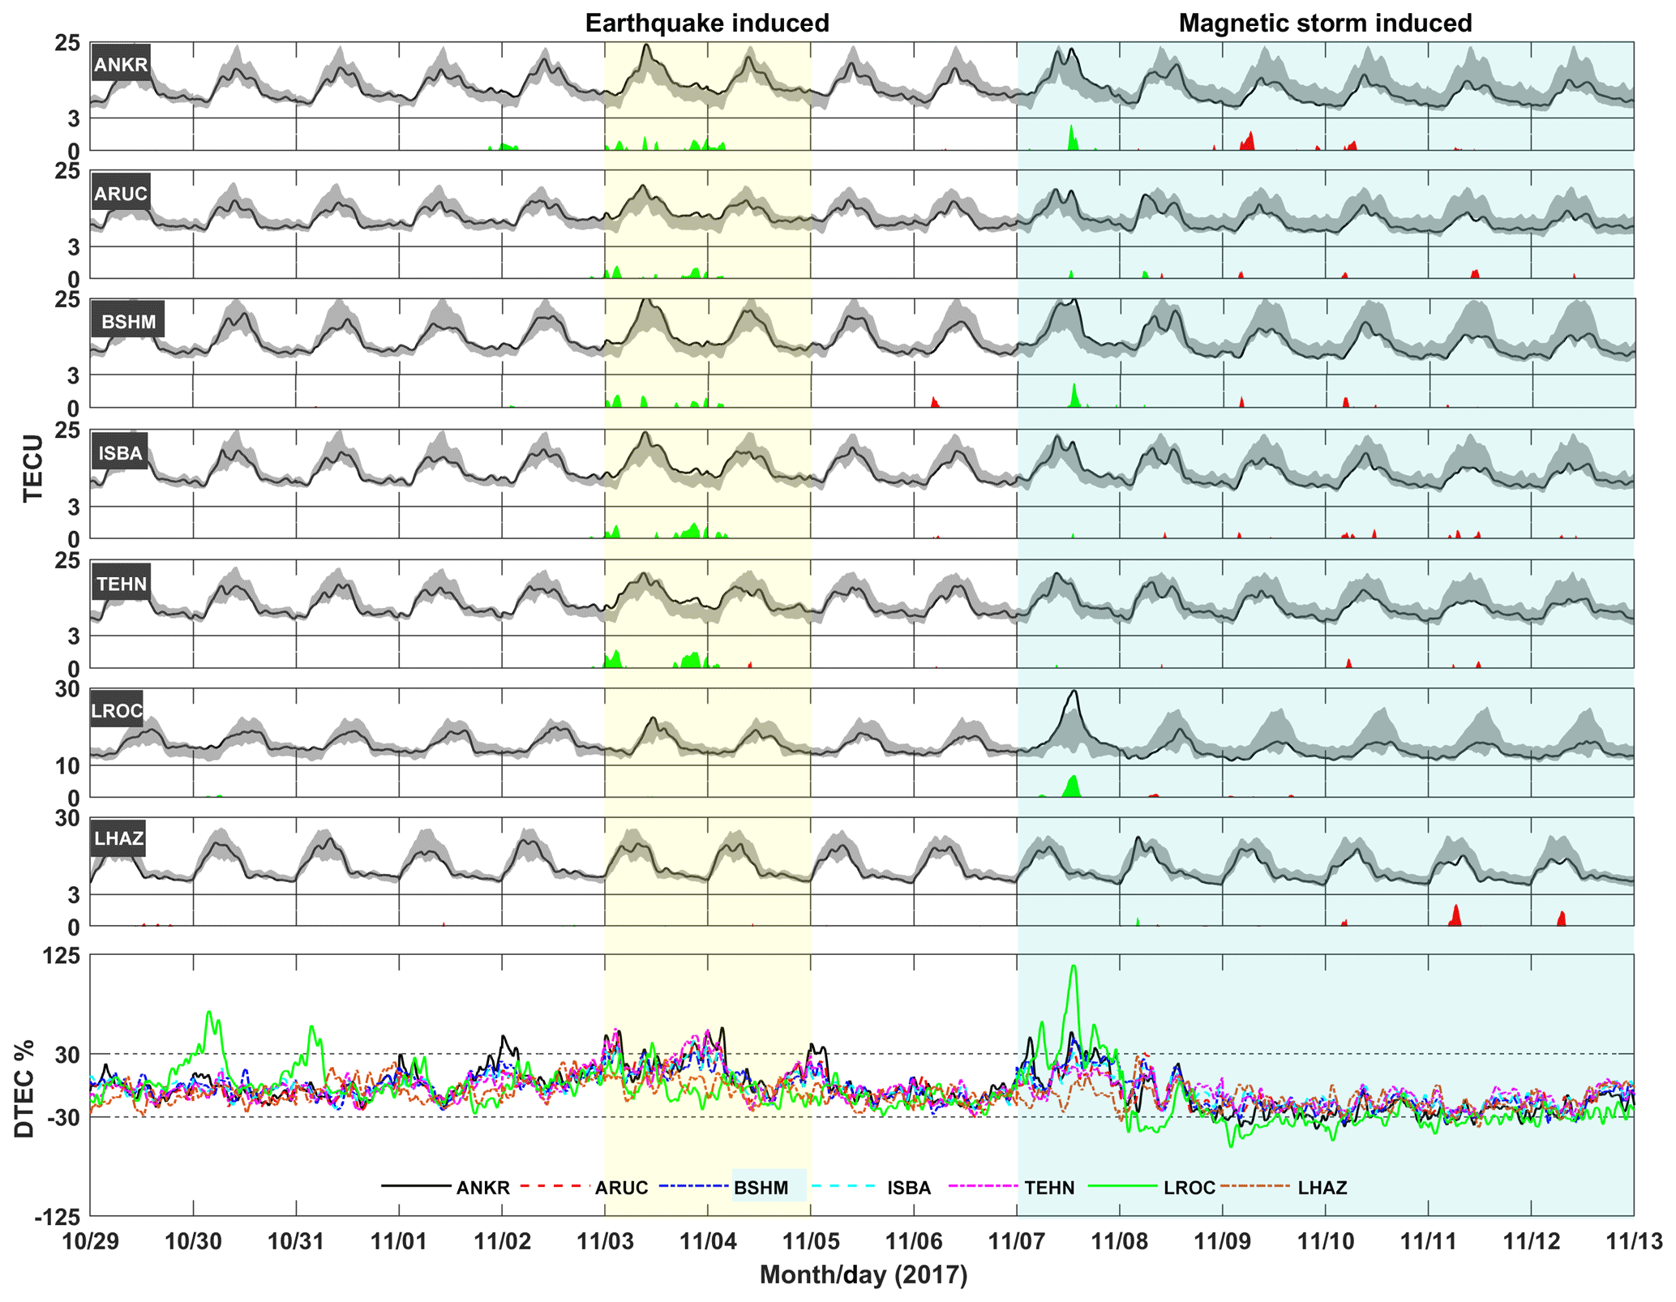
Task: Click the ANKR legend entry
Action: 482,1188
